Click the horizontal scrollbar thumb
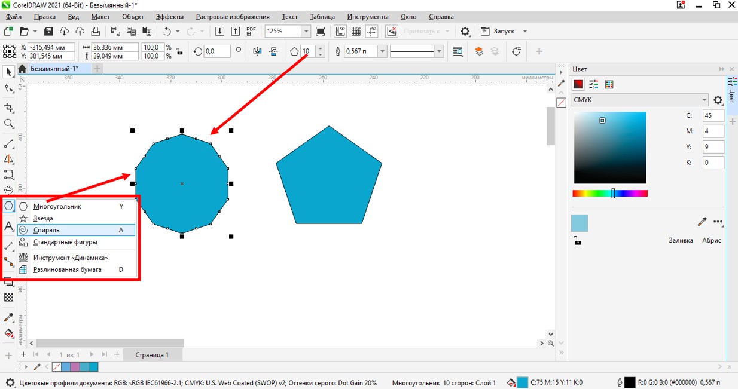The image size is (738, 389). (110, 343)
